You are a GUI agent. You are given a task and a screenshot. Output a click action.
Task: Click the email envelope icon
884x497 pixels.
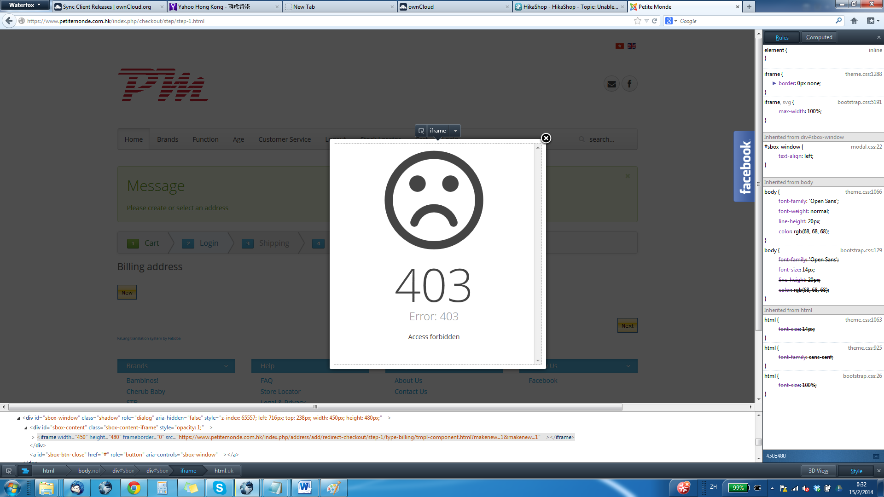click(x=611, y=84)
